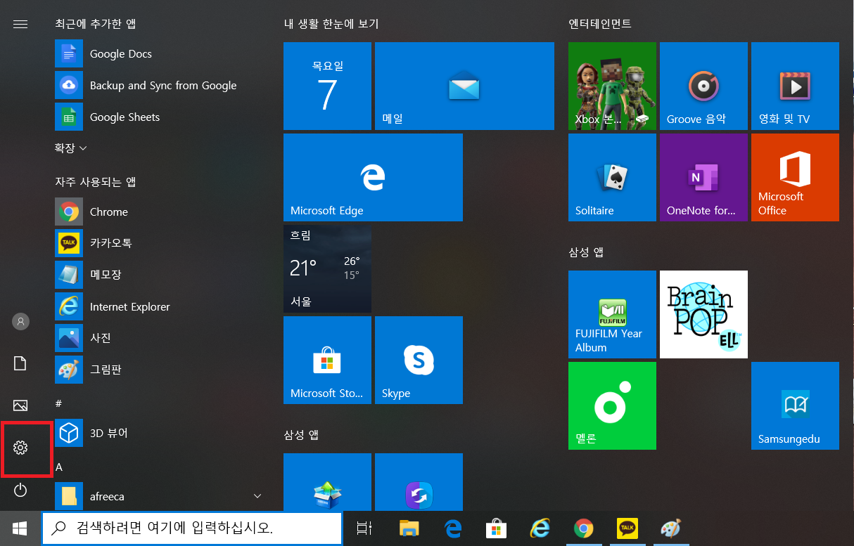Open Edge from the taskbar

(452, 528)
